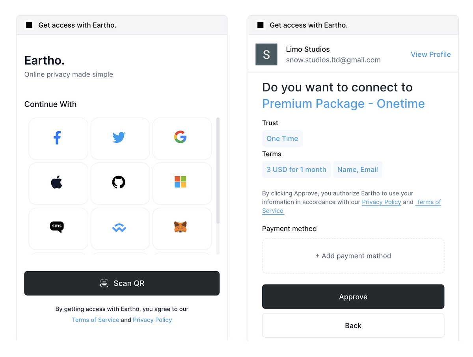Sign in with the Facebook icon
The image size is (473, 357).
(x=58, y=138)
